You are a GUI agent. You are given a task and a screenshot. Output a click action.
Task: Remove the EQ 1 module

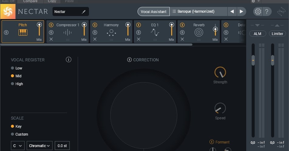[x=138, y=39]
